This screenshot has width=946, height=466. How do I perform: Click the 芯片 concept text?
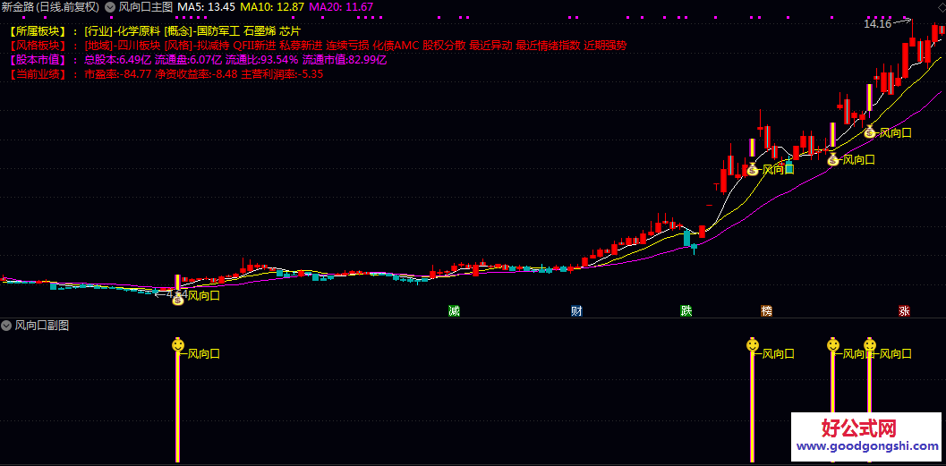pos(290,30)
